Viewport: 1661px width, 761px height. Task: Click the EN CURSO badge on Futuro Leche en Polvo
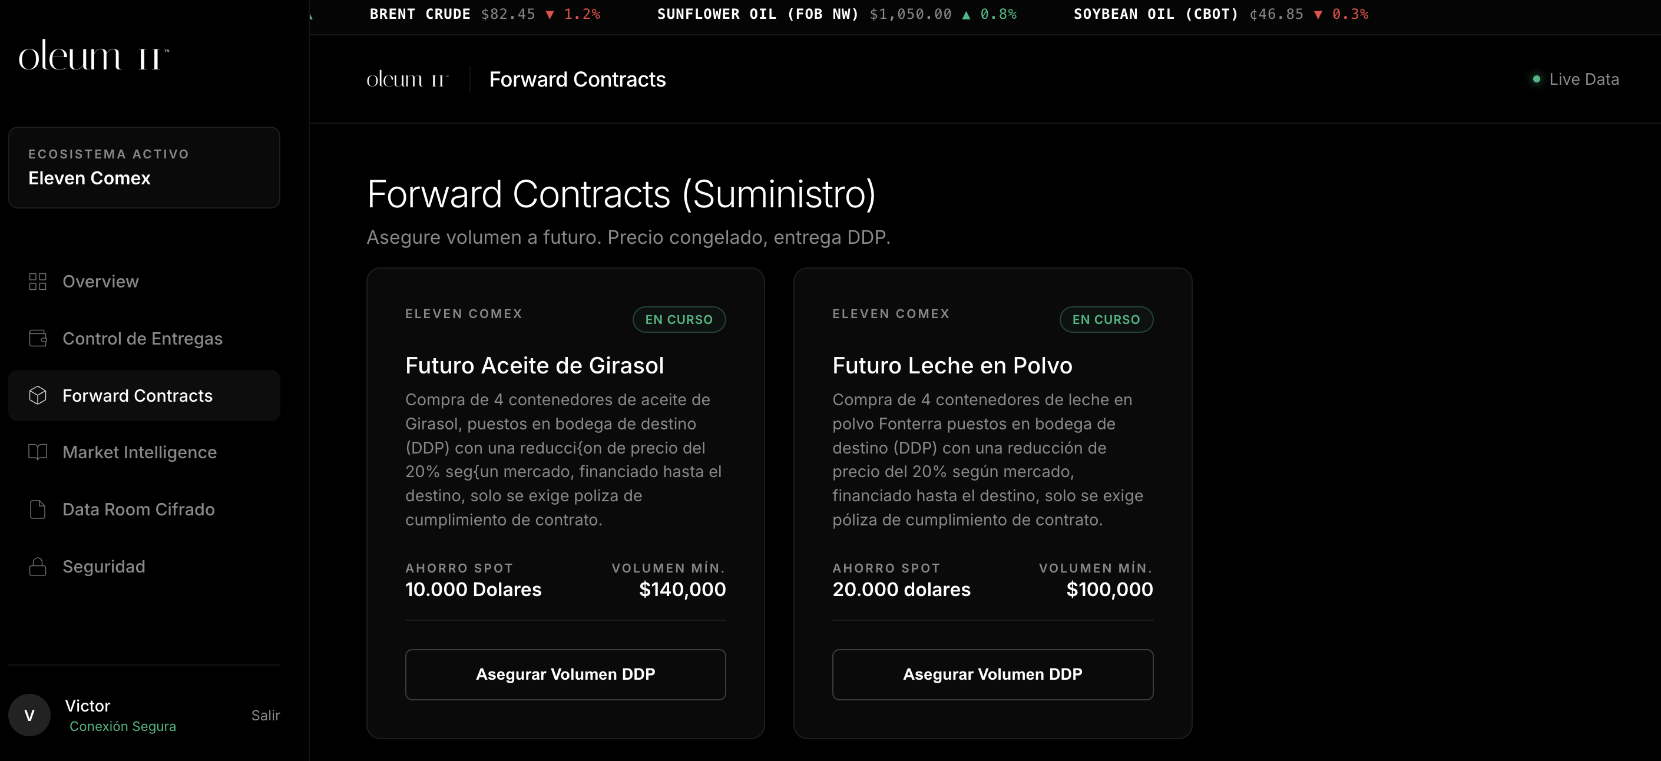click(x=1106, y=319)
